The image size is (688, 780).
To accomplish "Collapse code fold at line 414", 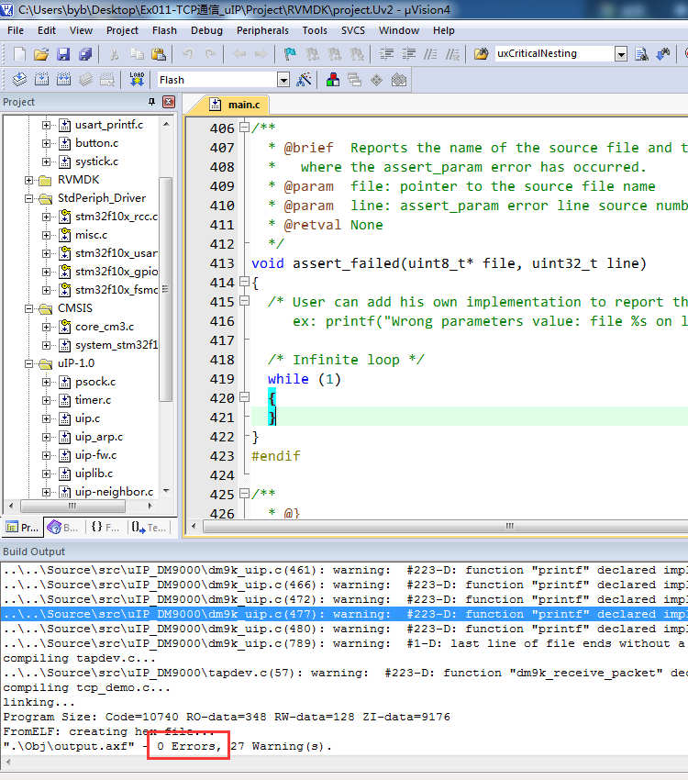I will [x=244, y=282].
